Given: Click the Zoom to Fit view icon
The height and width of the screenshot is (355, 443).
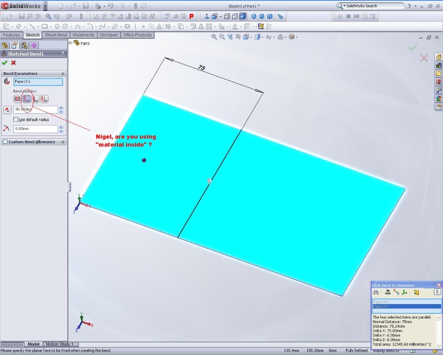Looking at the screenshot, I should [214, 37].
